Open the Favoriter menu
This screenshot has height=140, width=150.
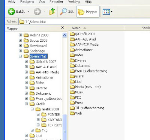coord(56,2)
